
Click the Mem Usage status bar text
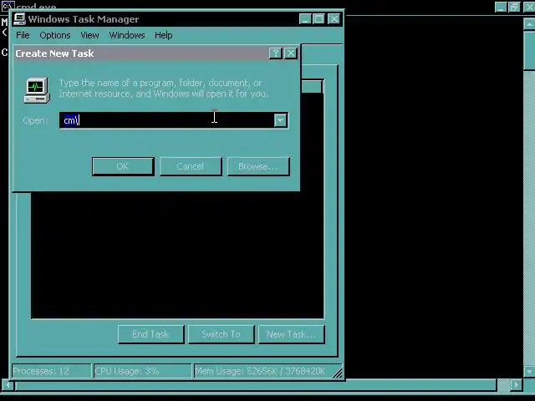click(x=260, y=371)
